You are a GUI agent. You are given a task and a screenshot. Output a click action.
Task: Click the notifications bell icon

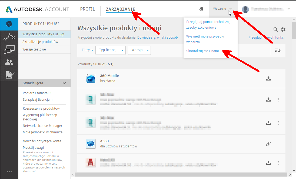point(201,9)
